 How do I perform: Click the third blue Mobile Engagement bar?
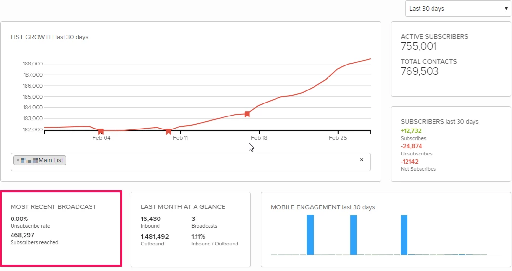[x=404, y=234]
